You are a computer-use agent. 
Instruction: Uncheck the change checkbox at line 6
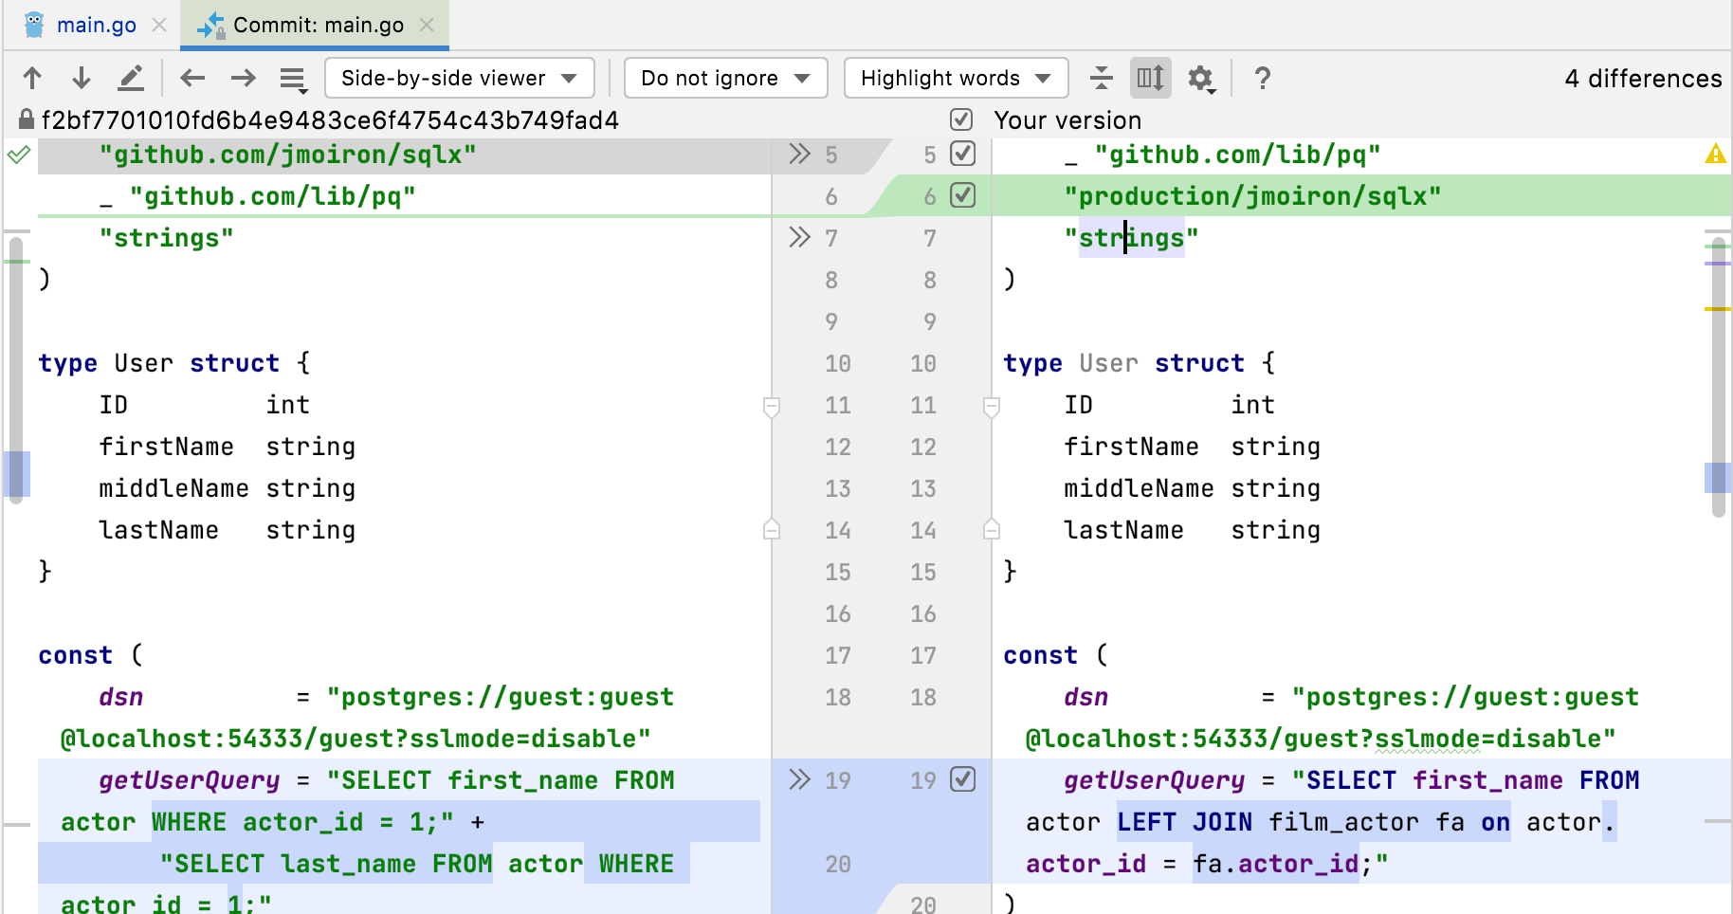pyautogui.click(x=964, y=195)
